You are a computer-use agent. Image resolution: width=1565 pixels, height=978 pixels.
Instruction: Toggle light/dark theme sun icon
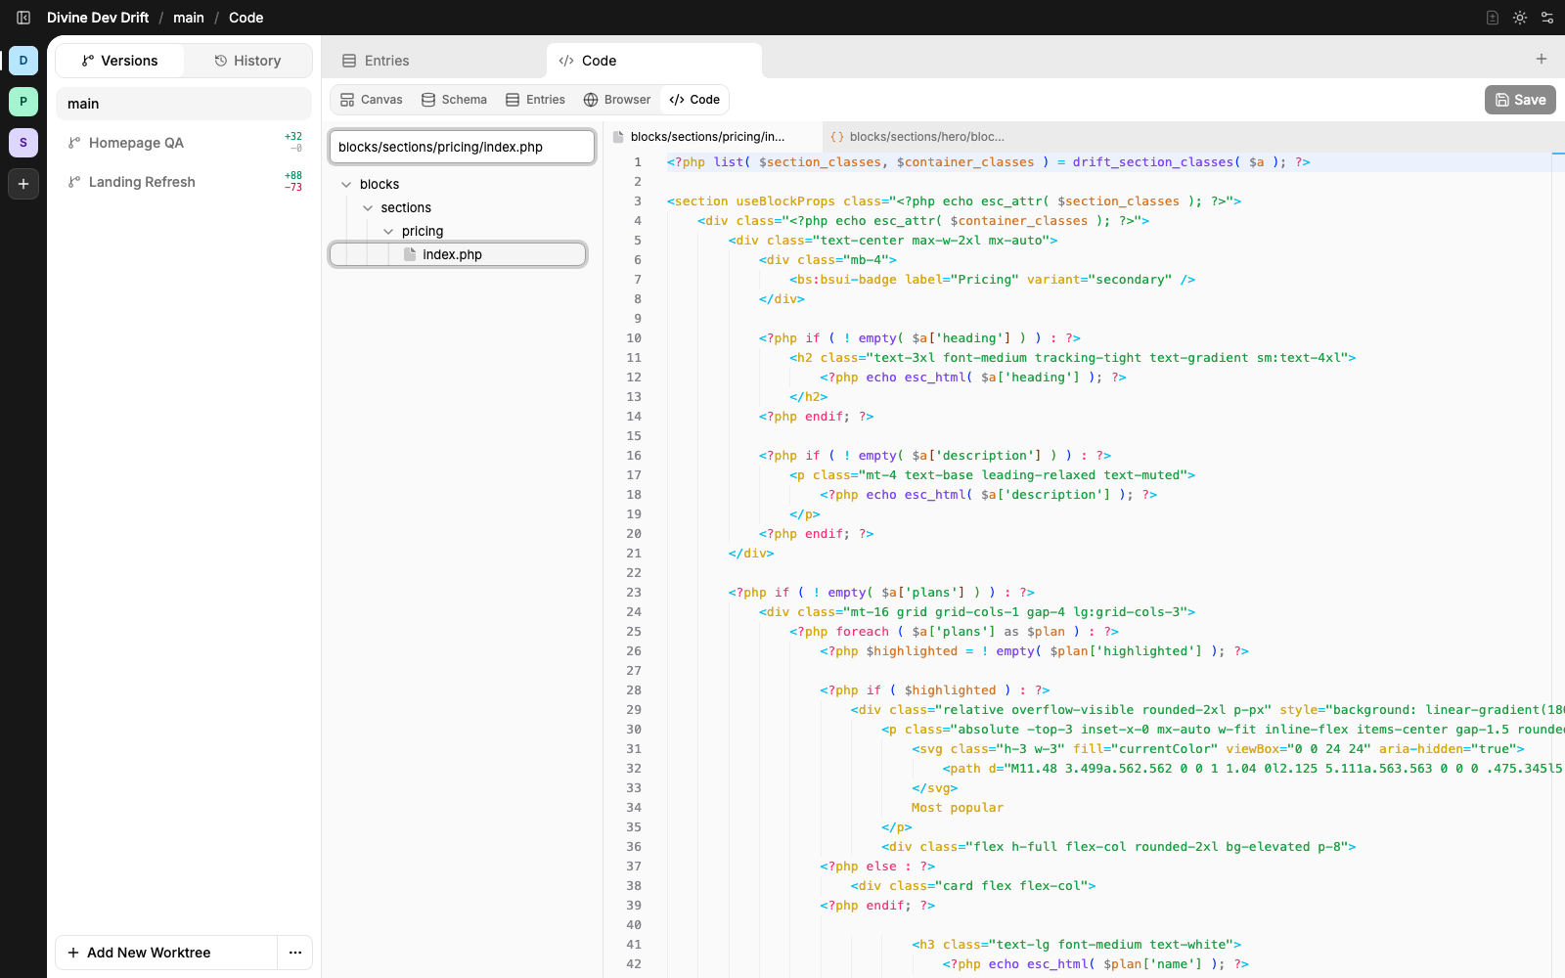[1520, 18]
